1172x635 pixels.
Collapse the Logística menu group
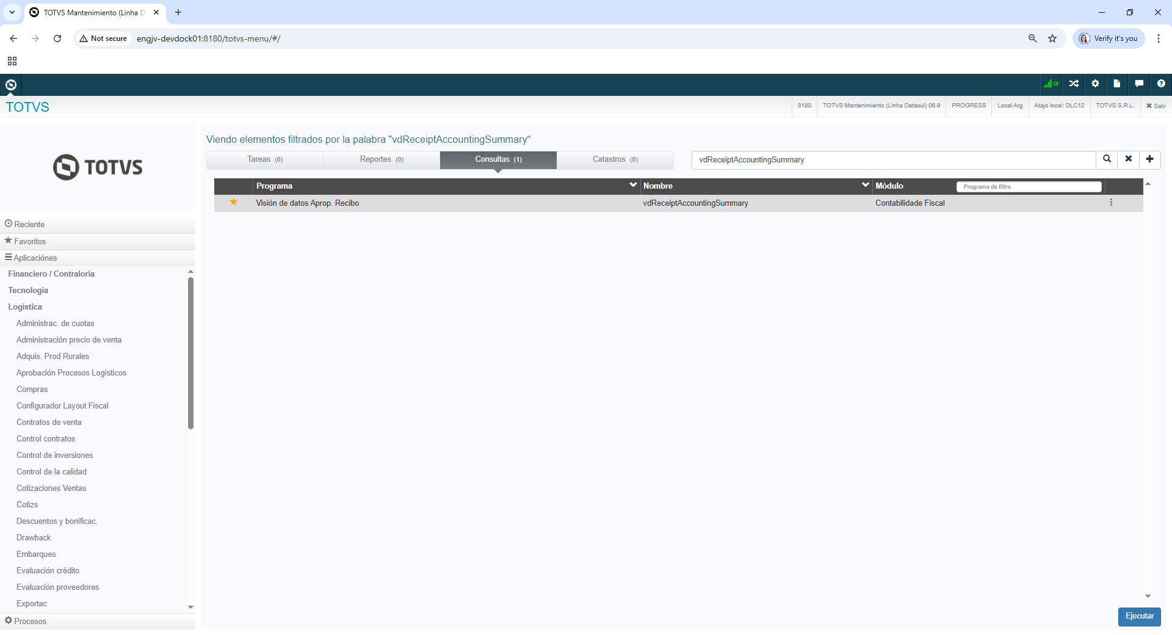point(25,307)
